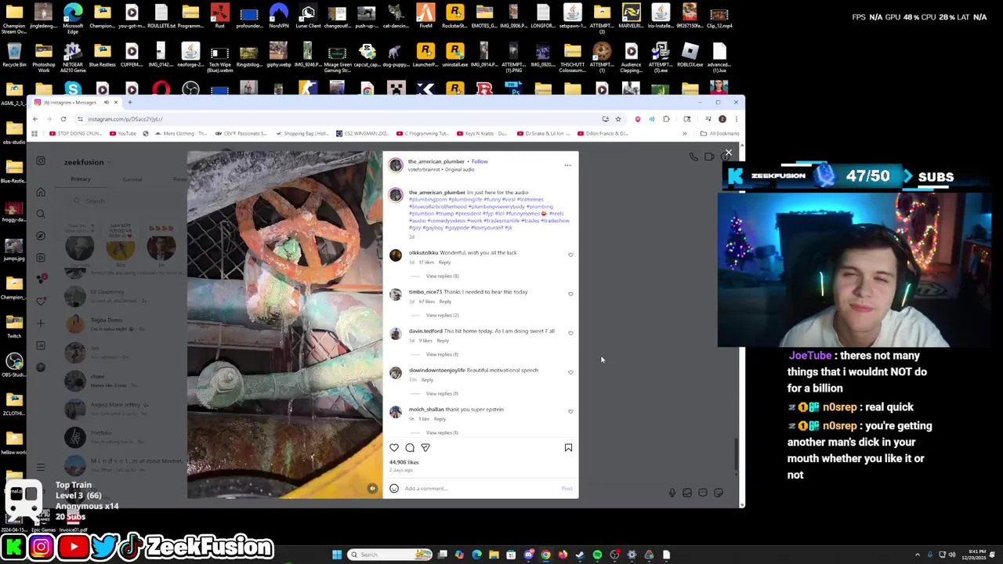Close the post overlay with X

point(728,153)
